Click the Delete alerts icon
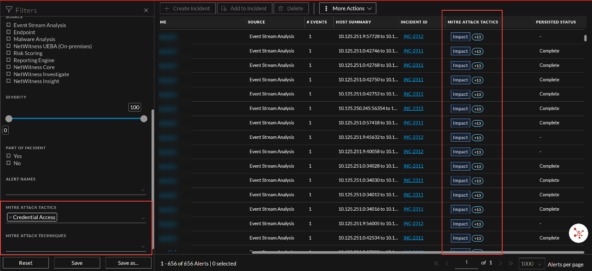Viewport: 592px width, 271px height. tap(282, 8)
